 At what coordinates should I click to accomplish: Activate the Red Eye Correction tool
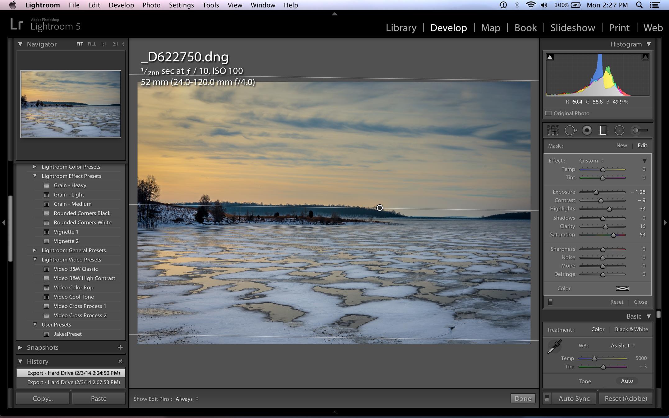pos(587,130)
